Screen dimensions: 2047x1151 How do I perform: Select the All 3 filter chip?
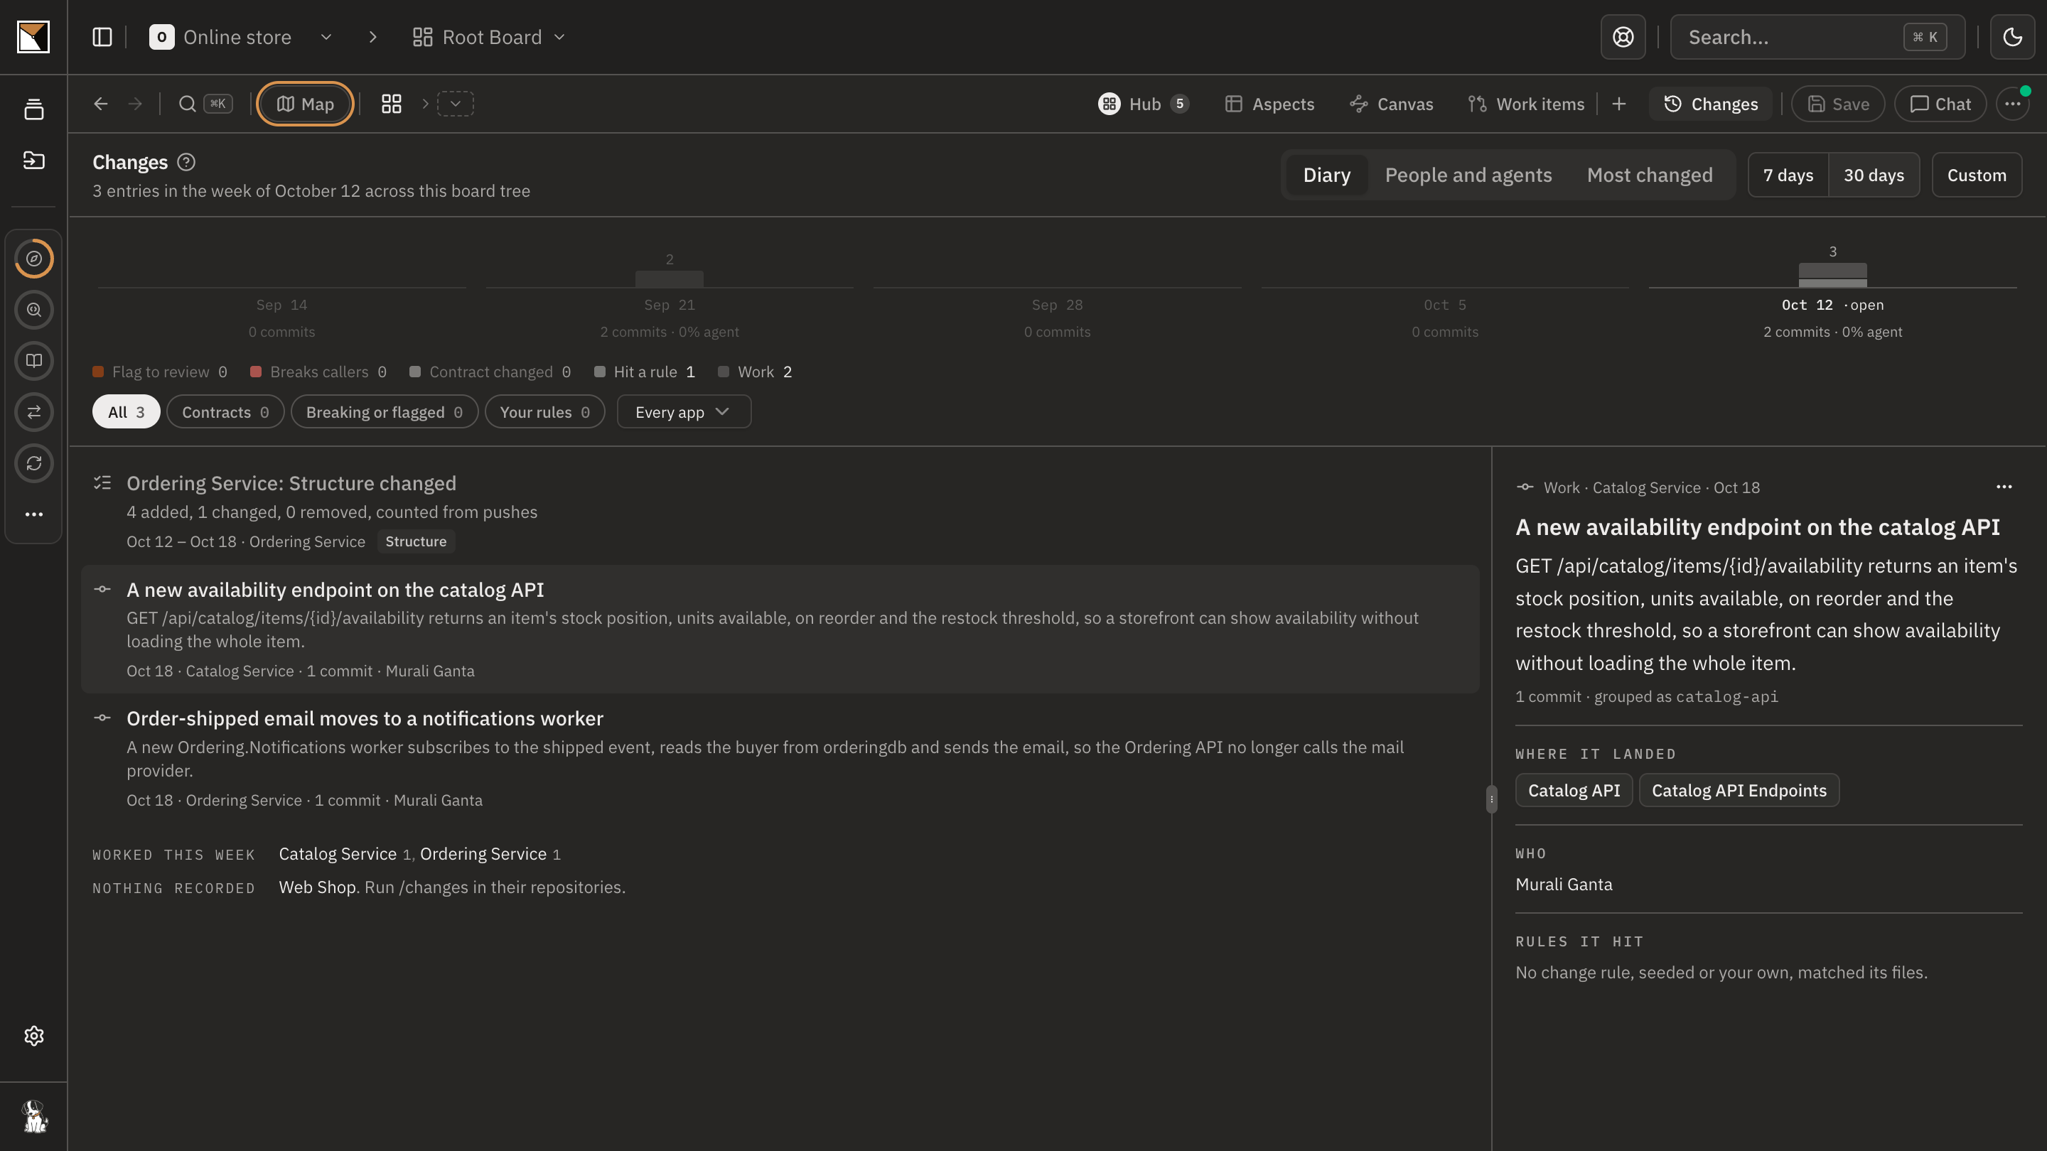click(126, 412)
